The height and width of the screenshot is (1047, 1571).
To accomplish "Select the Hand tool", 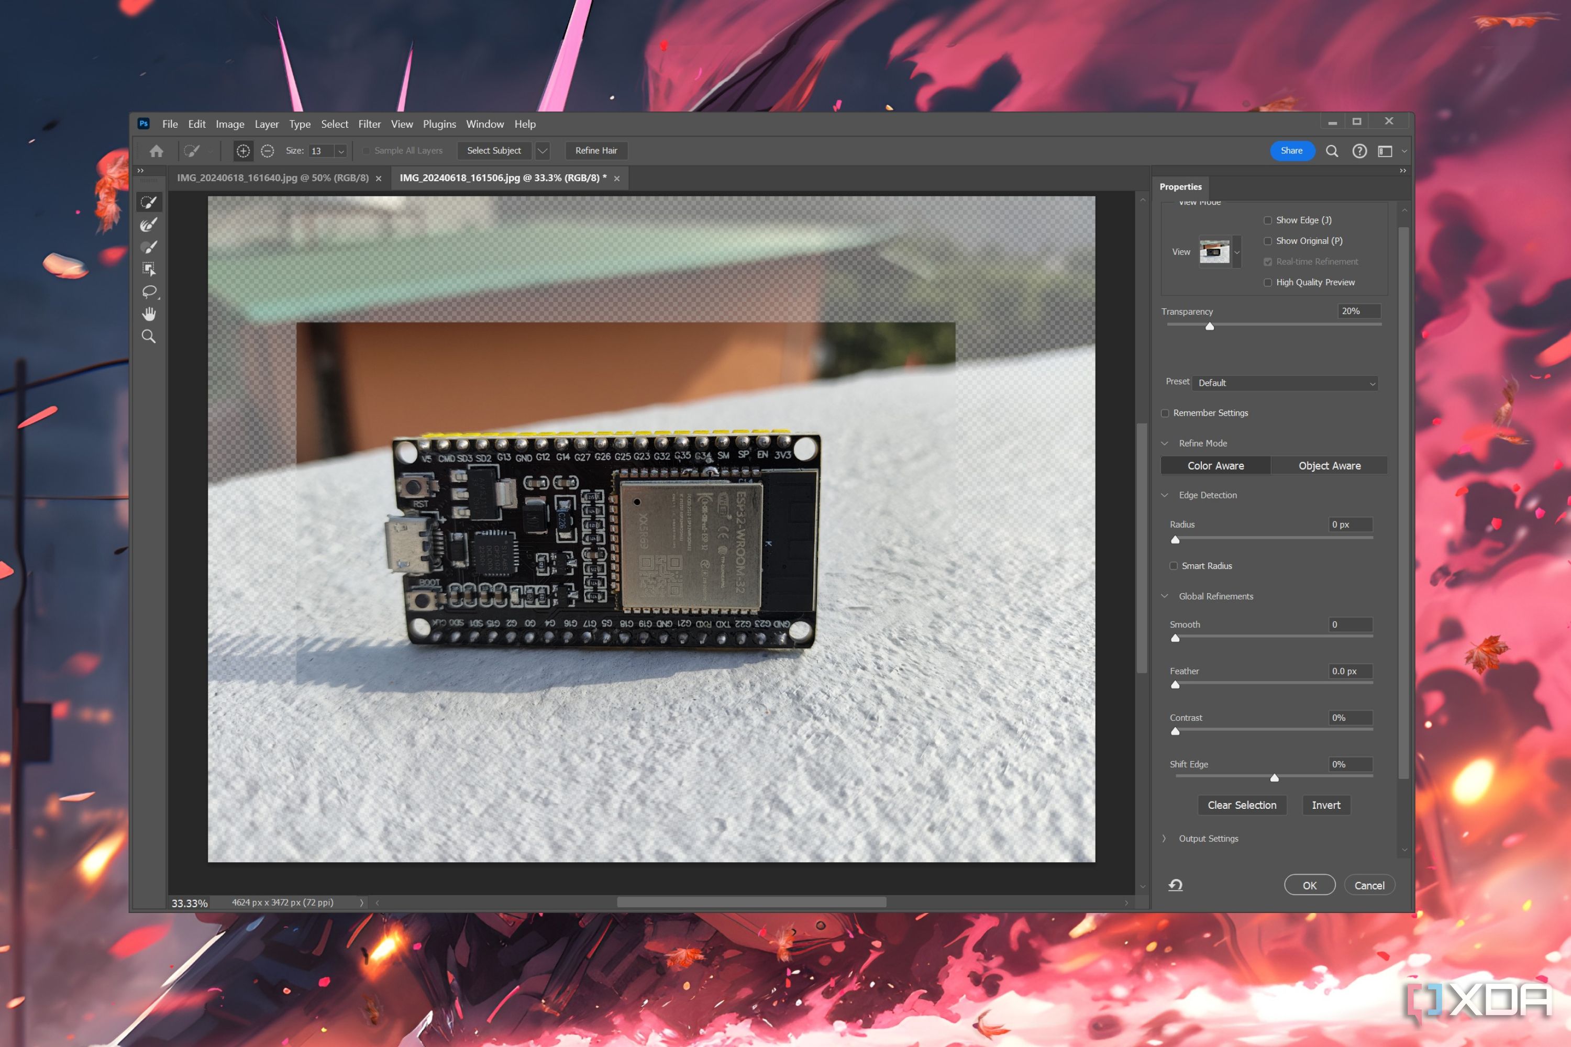I will pyautogui.click(x=149, y=314).
